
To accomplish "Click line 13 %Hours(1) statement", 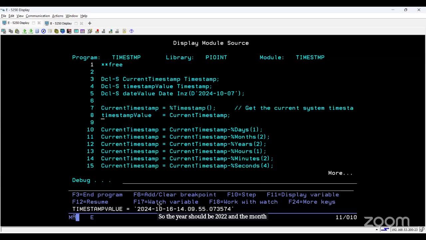I will pos(184,151).
